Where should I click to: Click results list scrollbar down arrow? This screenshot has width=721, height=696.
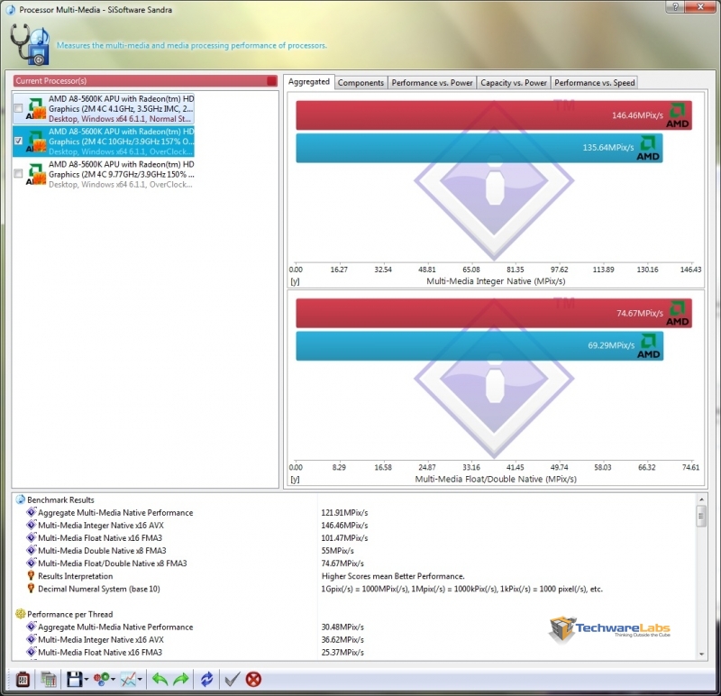[x=701, y=655]
